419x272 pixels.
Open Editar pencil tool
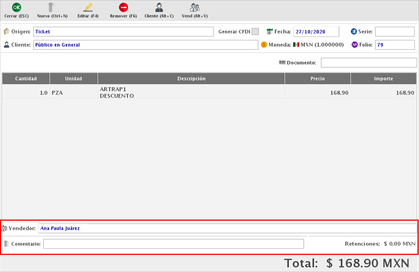click(x=88, y=8)
